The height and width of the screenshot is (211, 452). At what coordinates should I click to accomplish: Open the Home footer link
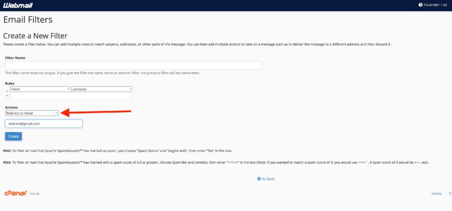click(x=436, y=193)
